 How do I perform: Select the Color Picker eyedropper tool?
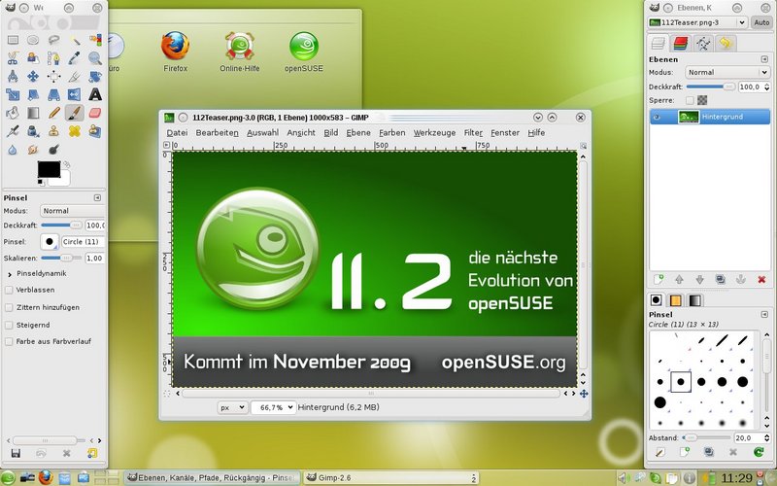tap(75, 58)
